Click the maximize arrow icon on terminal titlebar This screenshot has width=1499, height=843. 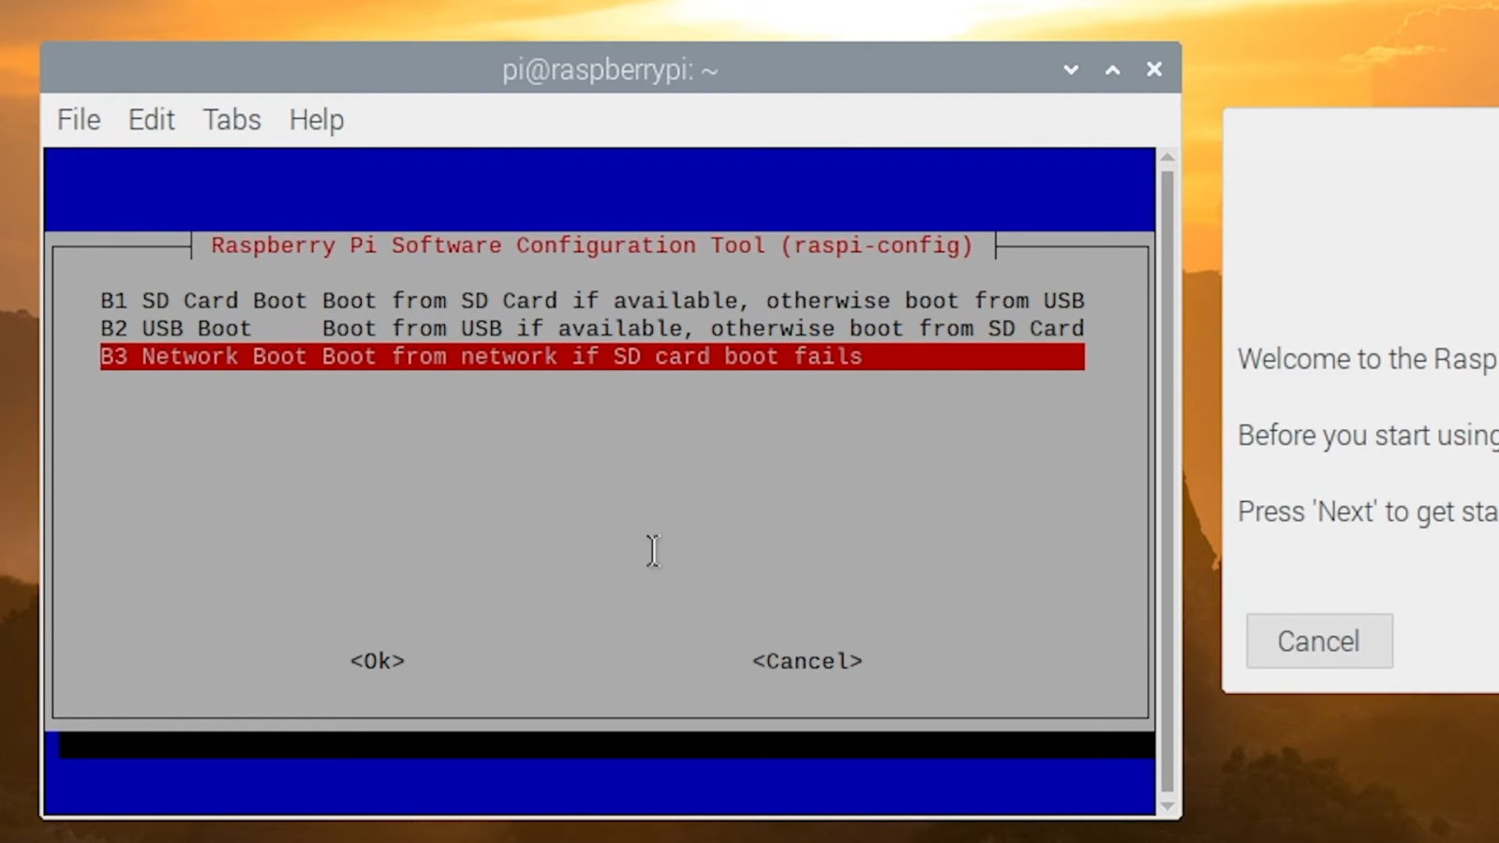[1112, 69]
